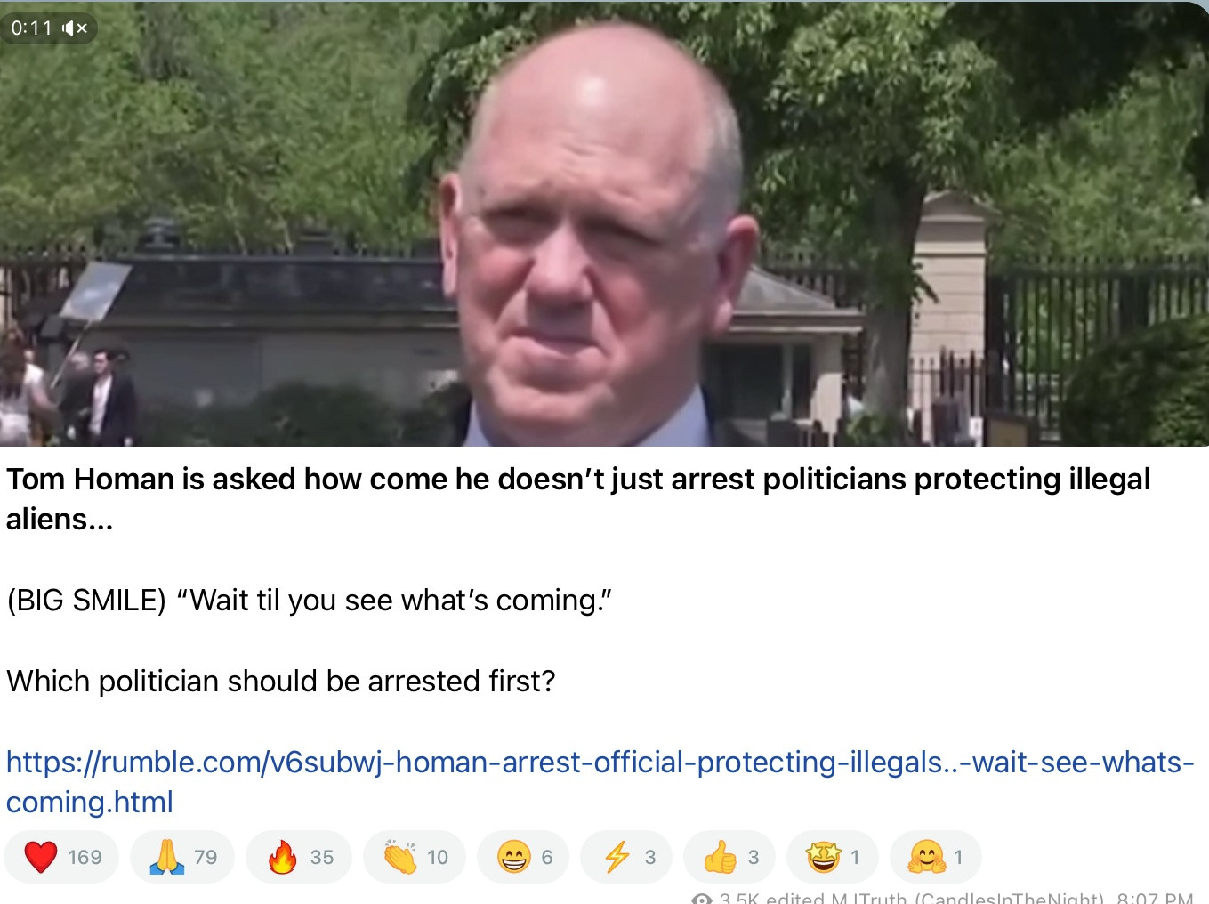React with the clapping hands emoji
Image resolution: width=1209 pixels, height=904 pixels.
(399, 857)
